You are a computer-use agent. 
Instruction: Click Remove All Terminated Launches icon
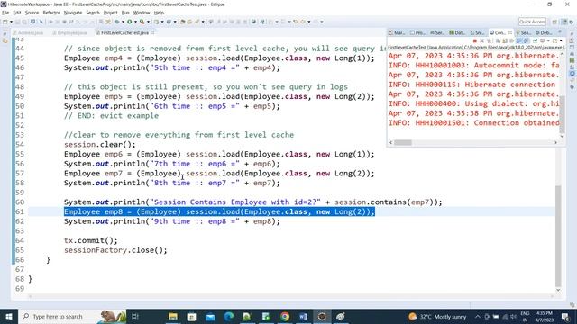[489, 40]
